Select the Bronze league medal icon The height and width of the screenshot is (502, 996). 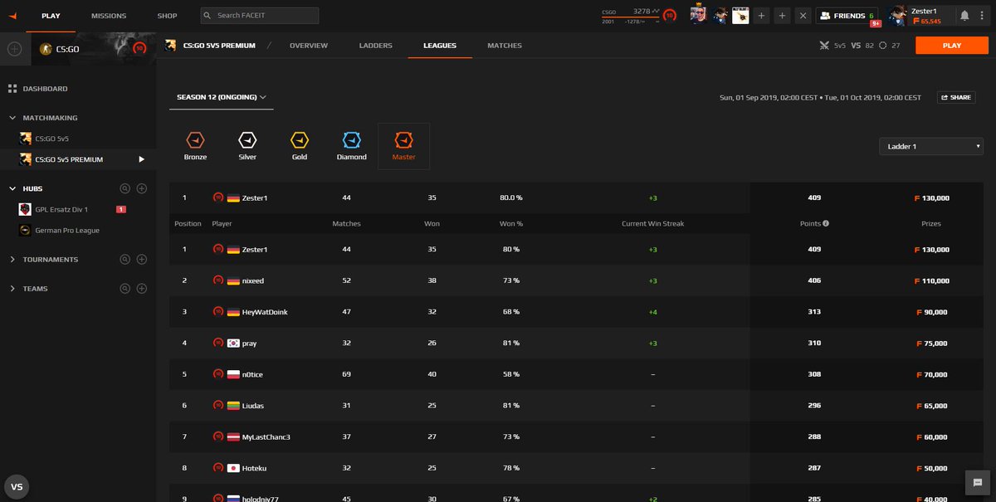click(x=195, y=141)
